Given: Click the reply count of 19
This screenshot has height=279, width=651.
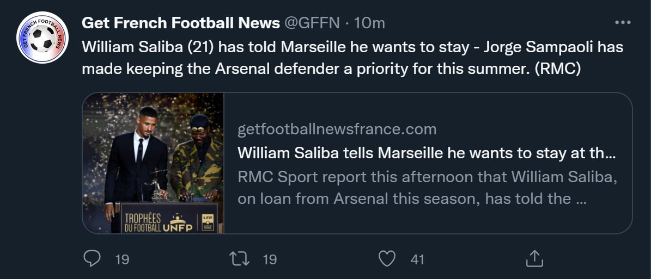Looking at the screenshot, I should pos(123,259).
